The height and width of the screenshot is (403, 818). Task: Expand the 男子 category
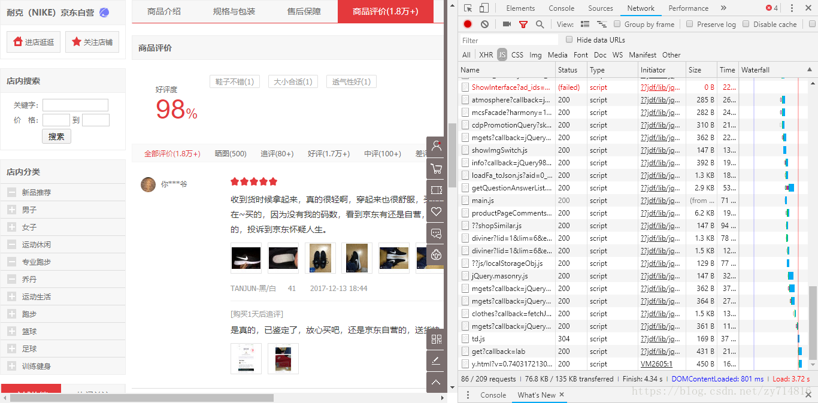pos(11,210)
